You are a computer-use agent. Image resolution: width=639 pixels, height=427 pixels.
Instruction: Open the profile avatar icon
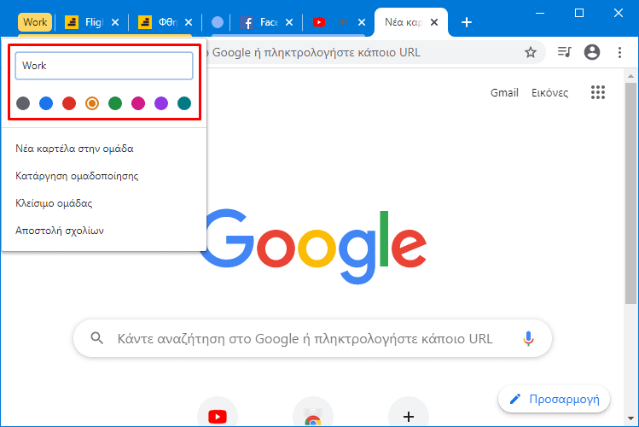point(592,52)
